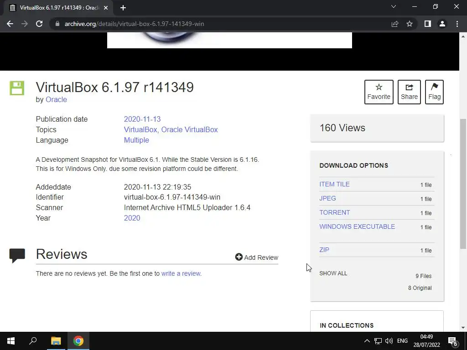467x350 pixels.
Task: Click the browser back arrow
Action: 10,24
